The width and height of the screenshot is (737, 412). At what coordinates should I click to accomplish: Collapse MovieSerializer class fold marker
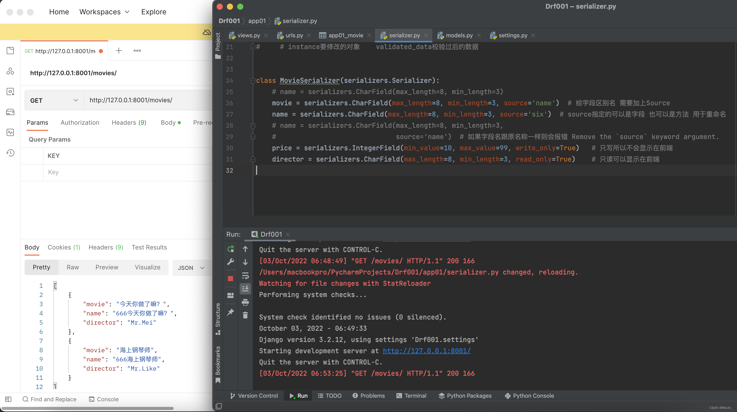[253, 81]
